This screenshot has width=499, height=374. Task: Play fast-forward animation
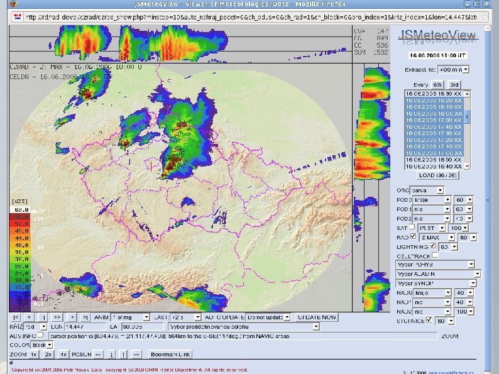pos(57,317)
